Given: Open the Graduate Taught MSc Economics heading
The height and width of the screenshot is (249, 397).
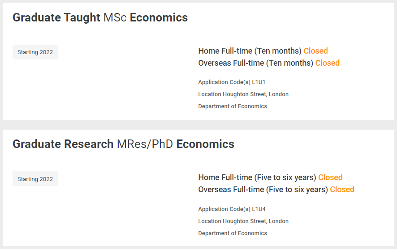Looking at the screenshot, I should pos(100,17).
